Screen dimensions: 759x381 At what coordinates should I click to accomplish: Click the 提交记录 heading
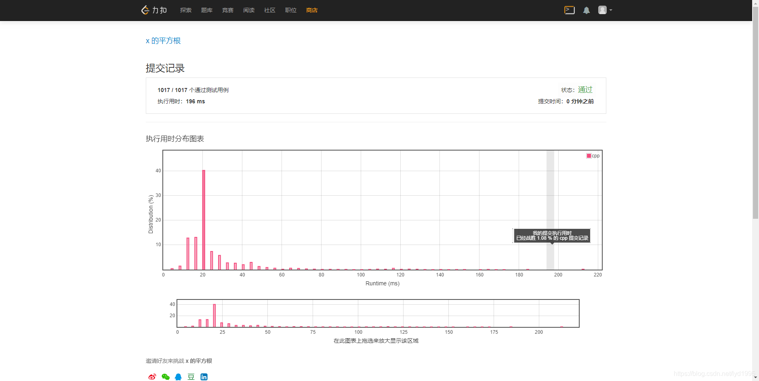[x=165, y=68]
